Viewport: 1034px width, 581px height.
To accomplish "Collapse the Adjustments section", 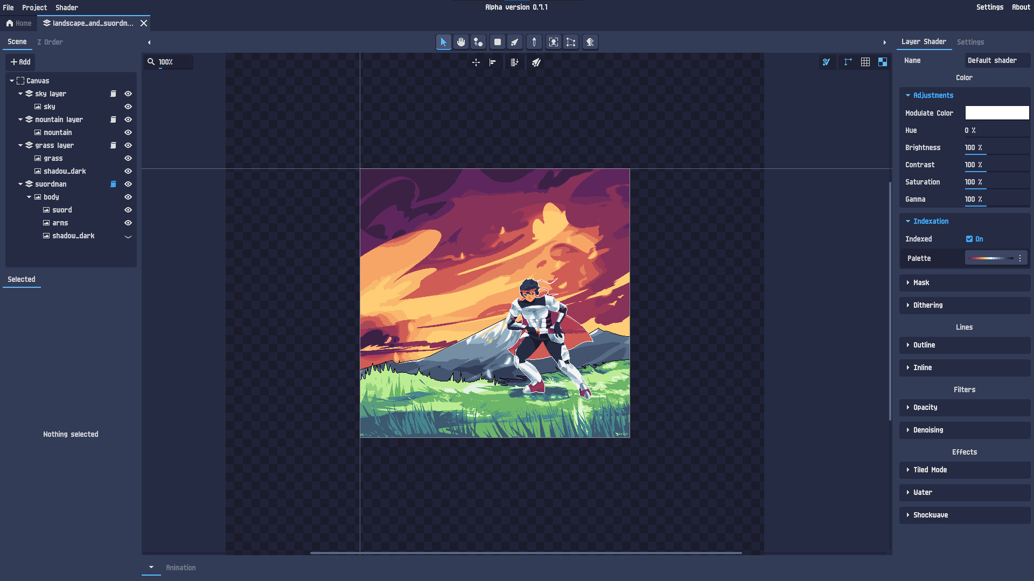I will click(907, 95).
